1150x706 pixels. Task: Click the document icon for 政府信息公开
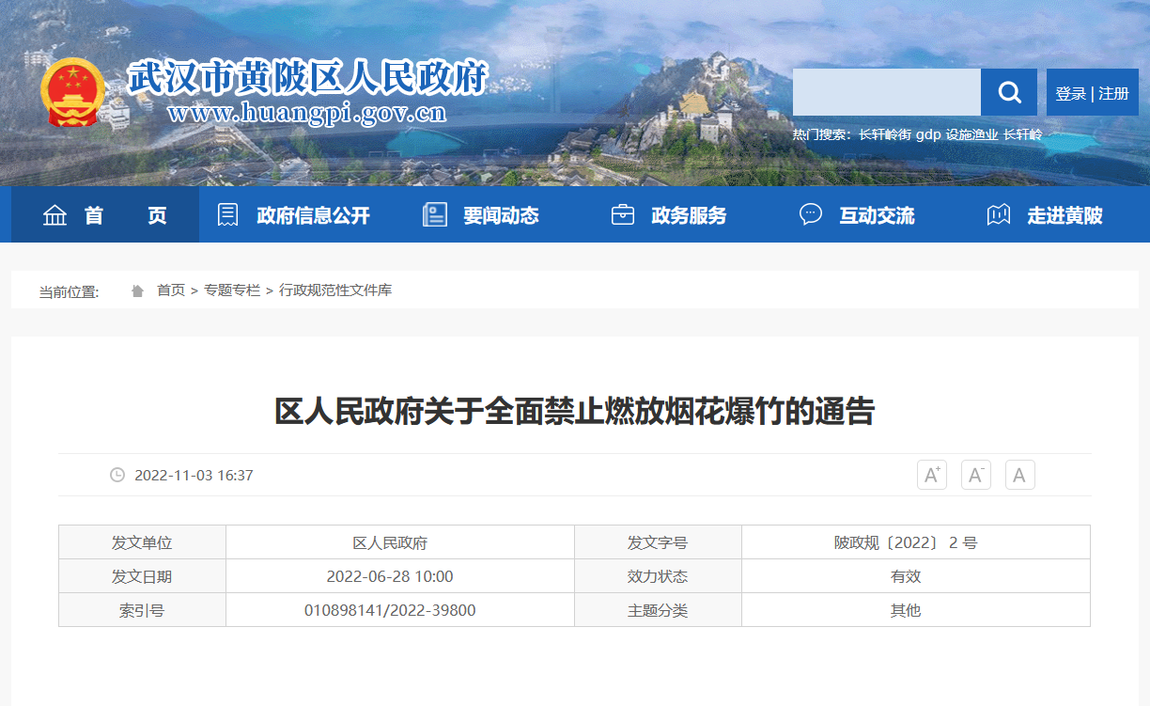227,215
